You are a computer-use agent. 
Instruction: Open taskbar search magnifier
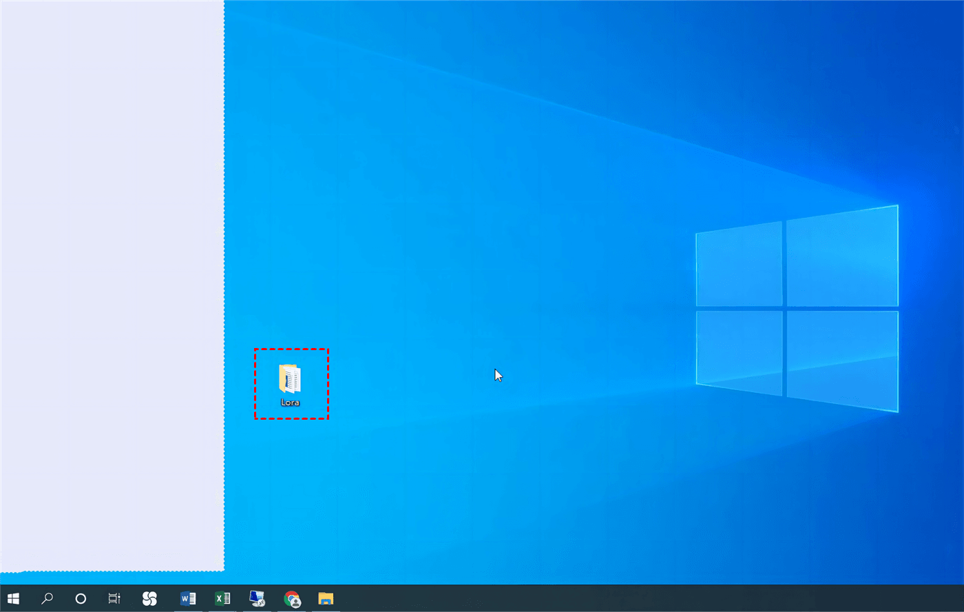[x=47, y=598]
